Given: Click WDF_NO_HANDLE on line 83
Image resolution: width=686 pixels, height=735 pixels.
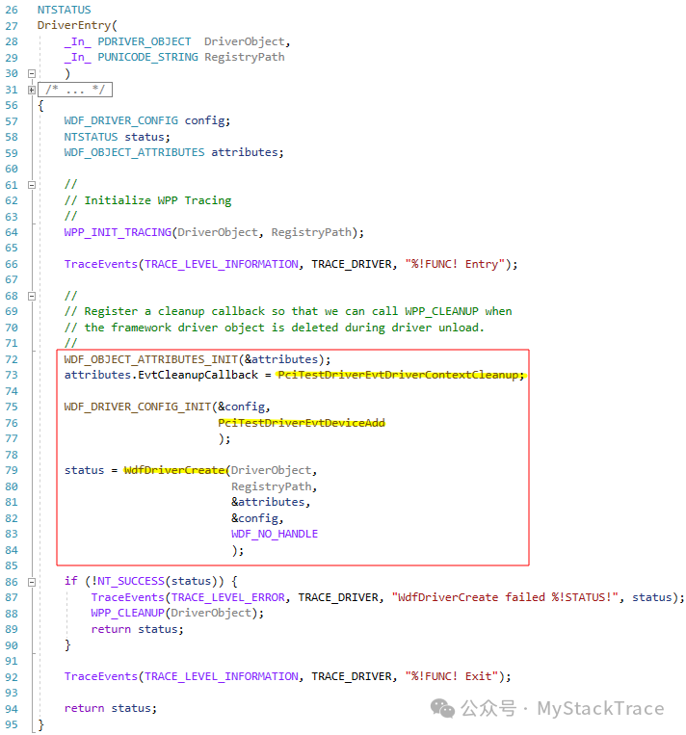Looking at the screenshot, I should point(275,535).
